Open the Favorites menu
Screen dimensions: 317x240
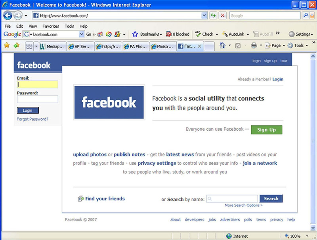(50, 26)
